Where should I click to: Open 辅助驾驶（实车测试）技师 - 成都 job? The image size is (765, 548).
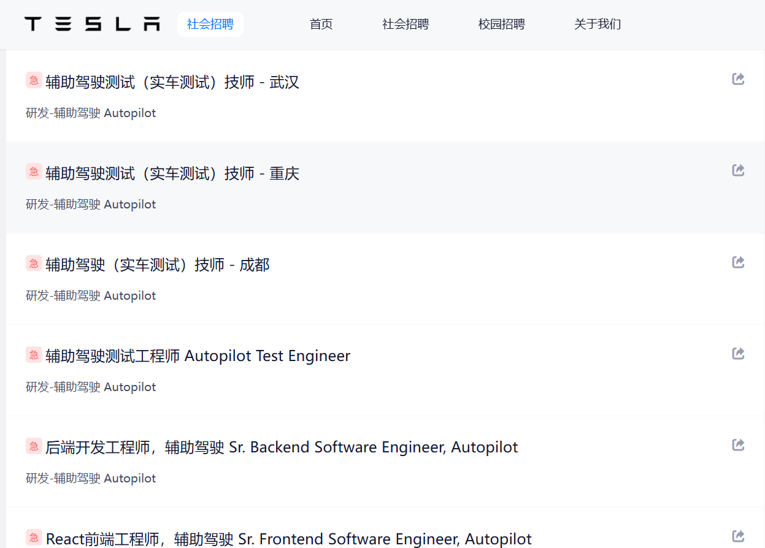[x=158, y=265]
